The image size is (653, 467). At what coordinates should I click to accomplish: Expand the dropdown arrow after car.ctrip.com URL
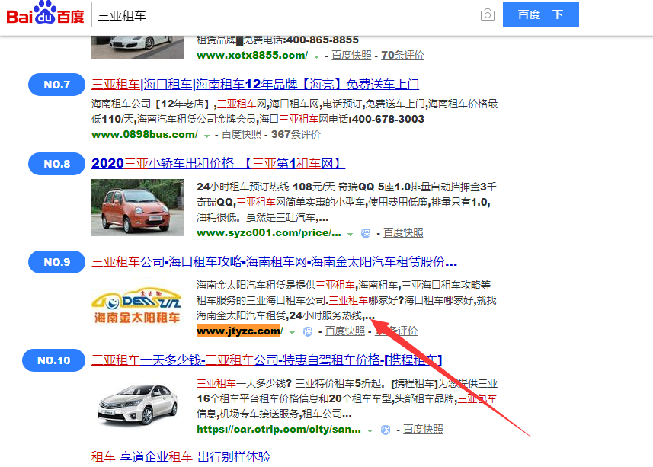coord(370,430)
